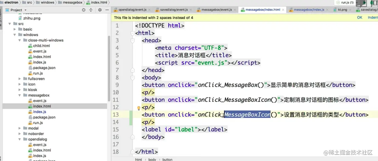378x161 pixels.
Task: Expand the kiosk folder arrow
Action: pos(20,90)
